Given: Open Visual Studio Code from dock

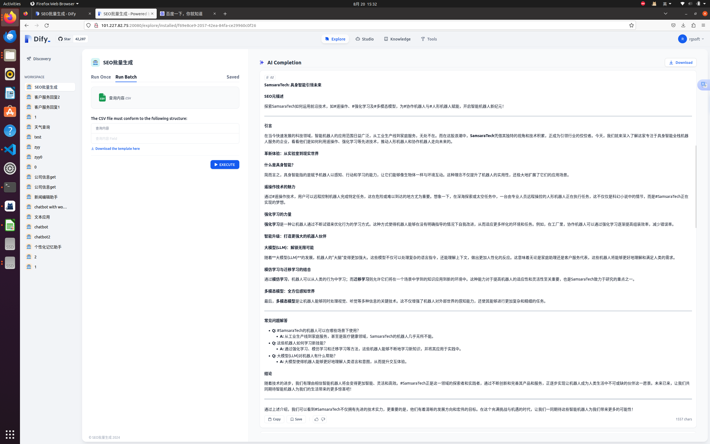Looking at the screenshot, I should 10,150.
